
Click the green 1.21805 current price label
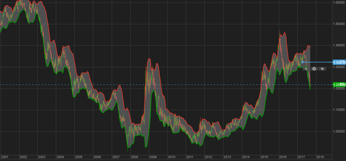pos(339,85)
